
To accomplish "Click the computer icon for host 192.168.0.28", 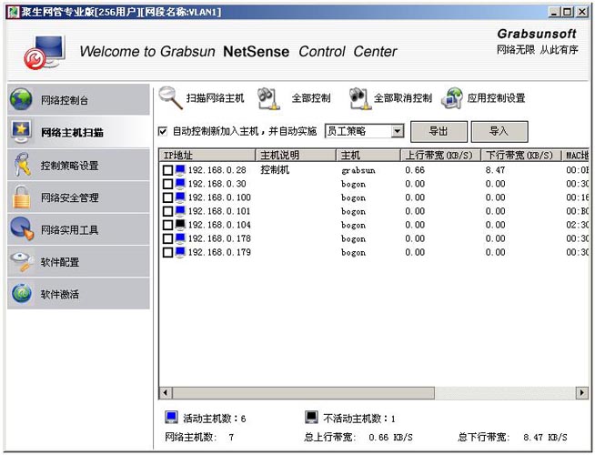I will pyautogui.click(x=180, y=170).
